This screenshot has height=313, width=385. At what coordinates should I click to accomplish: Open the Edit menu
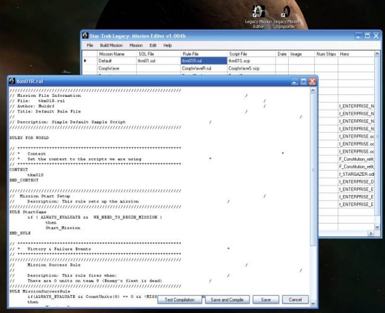coord(153,45)
